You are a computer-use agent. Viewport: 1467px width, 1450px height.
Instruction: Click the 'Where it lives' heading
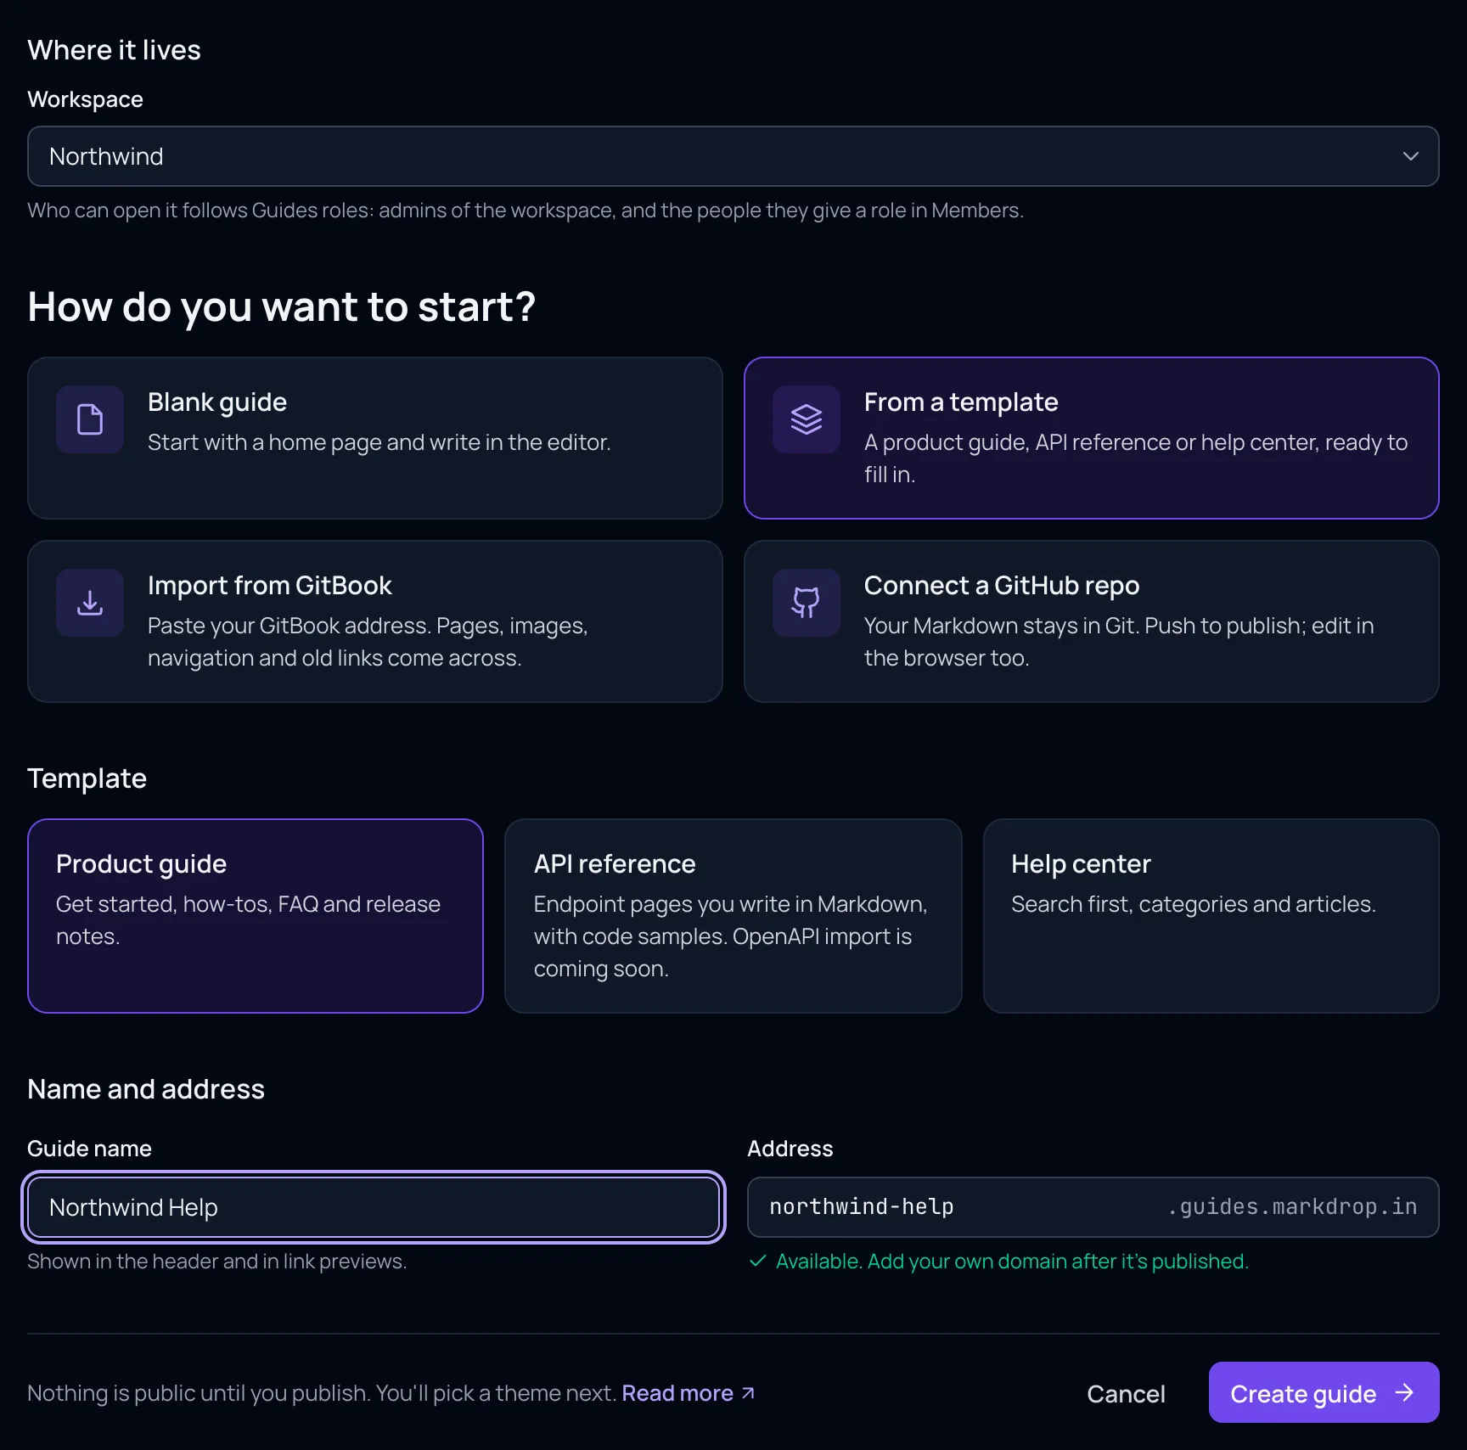click(114, 50)
